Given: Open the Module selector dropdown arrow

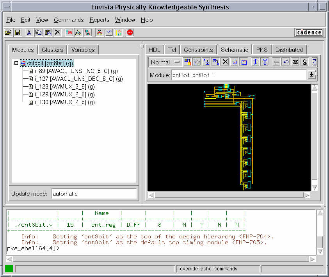Looking at the screenshot, I should click(311, 75).
